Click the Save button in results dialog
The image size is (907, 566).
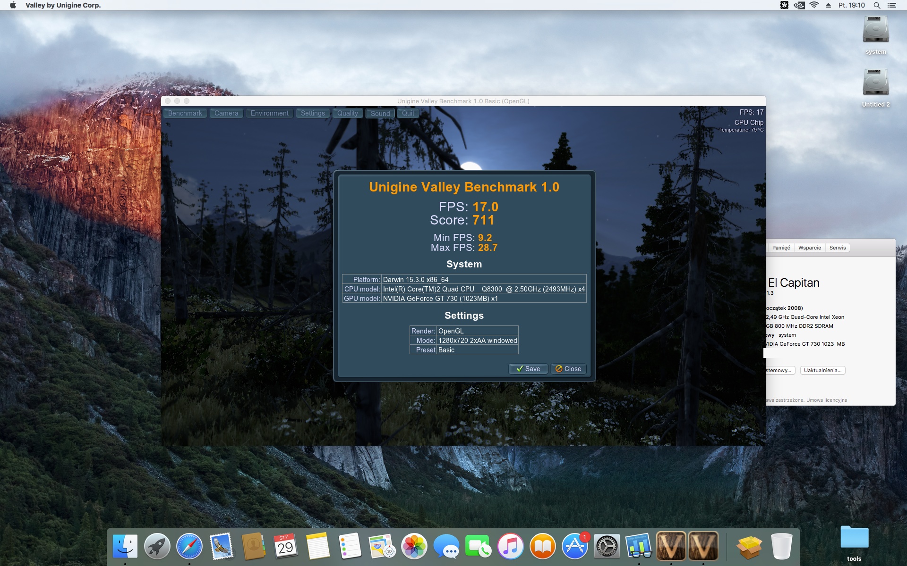528,369
